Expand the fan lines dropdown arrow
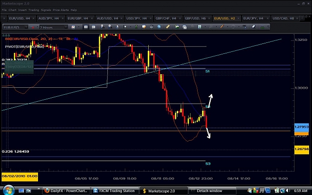312x195 pixels. pyautogui.click(x=217, y=27)
